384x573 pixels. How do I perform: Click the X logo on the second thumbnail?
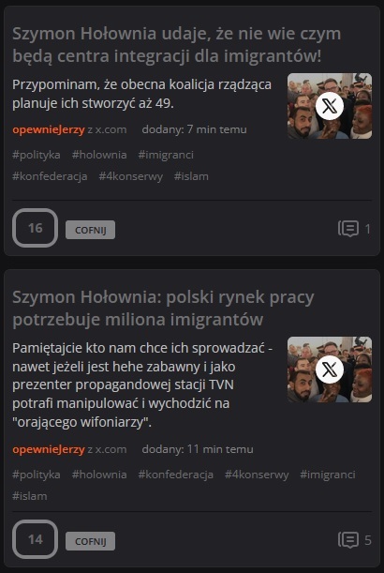click(x=330, y=369)
